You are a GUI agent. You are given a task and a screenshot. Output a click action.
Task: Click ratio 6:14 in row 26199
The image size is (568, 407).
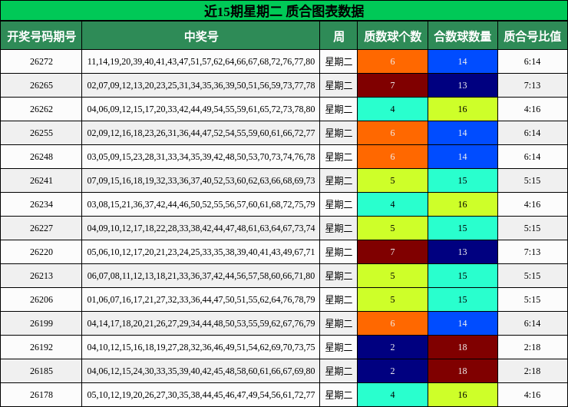[532, 323]
